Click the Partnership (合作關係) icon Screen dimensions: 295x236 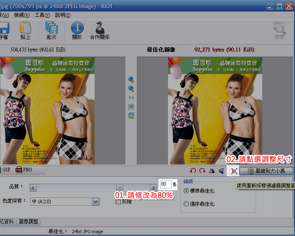coord(100,30)
